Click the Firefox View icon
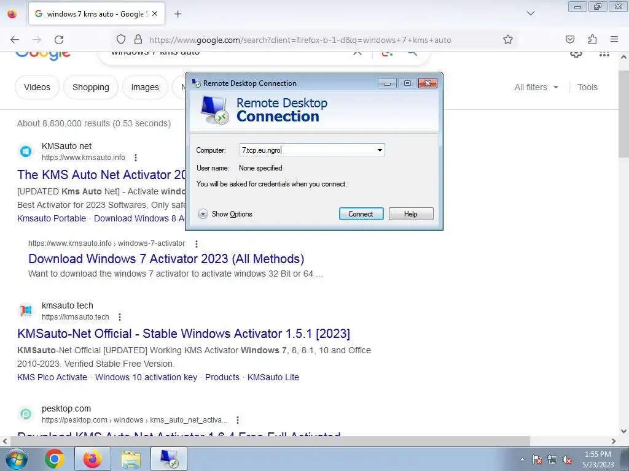Screen dimensions: 629x471 [x=12, y=14]
